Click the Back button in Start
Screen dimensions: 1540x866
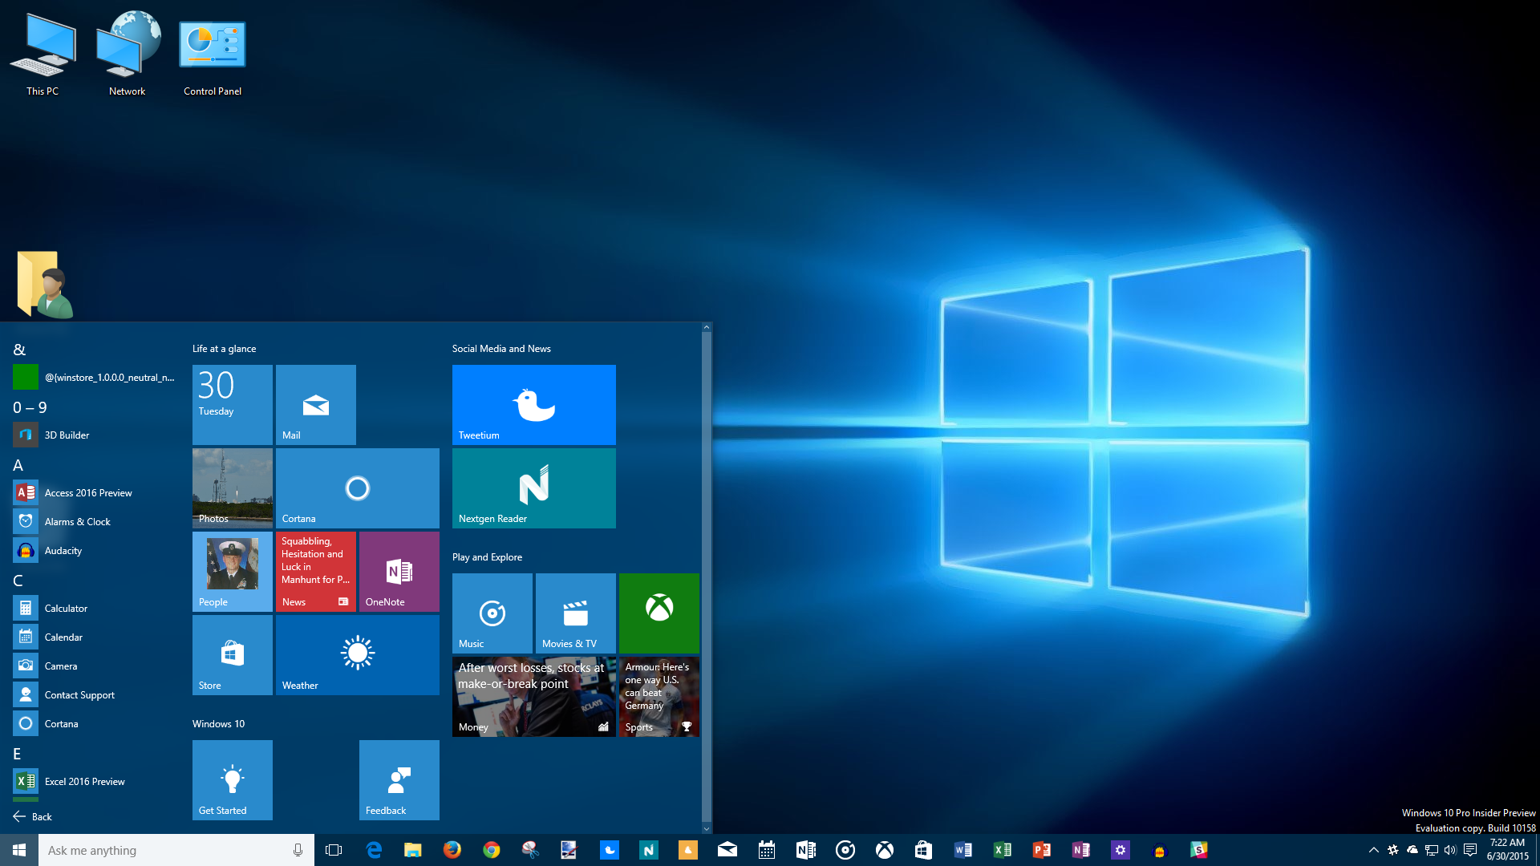(32, 816)
